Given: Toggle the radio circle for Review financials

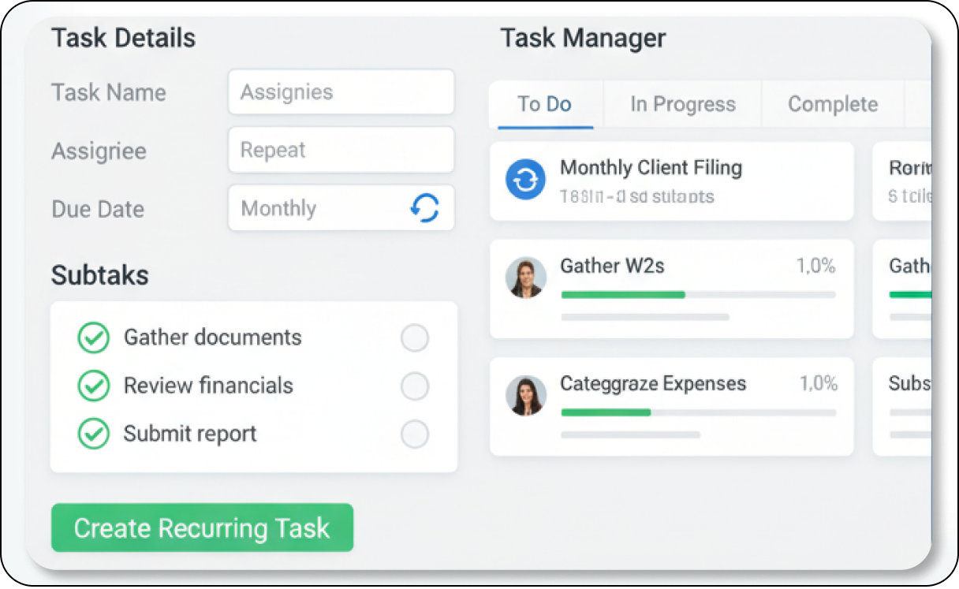Looking at the screenshot, I should (x=415, y=386).
